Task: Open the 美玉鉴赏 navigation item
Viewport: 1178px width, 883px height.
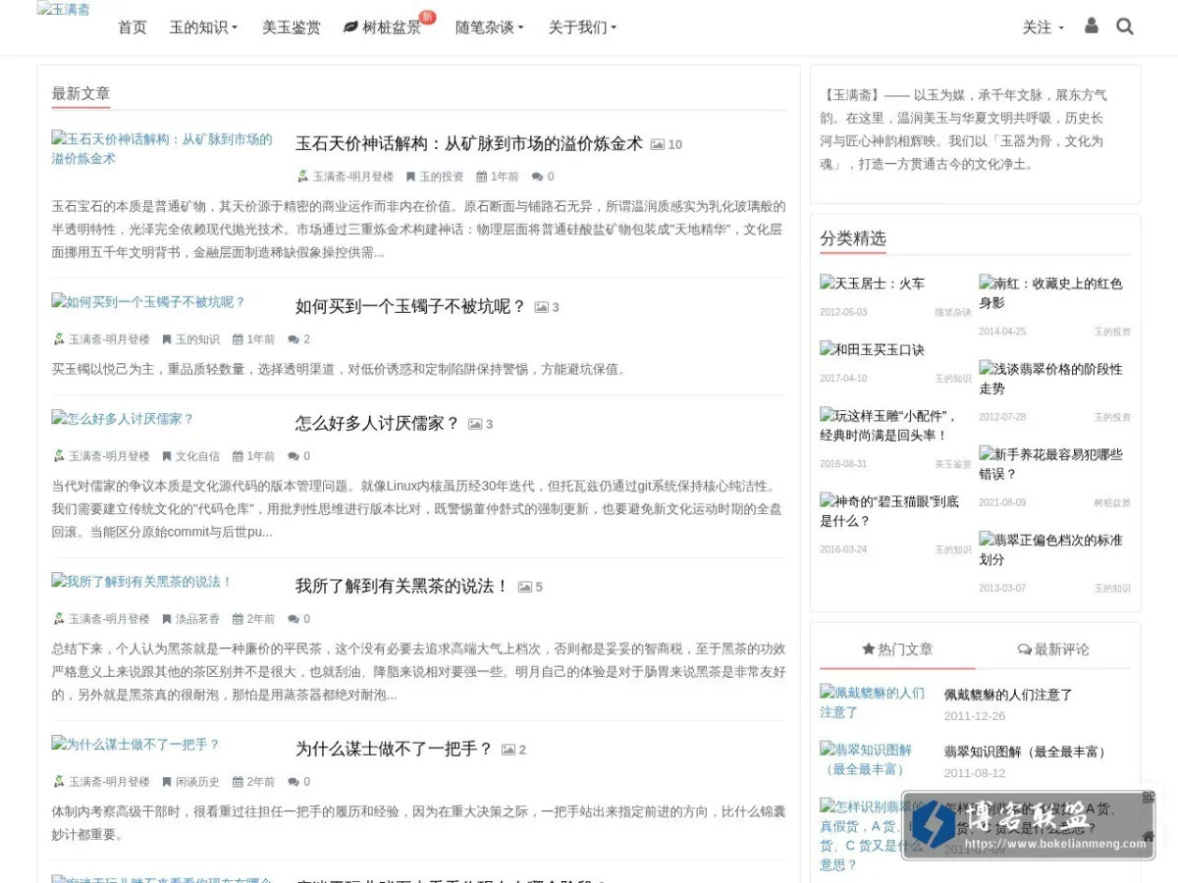Action: click(292, 27)
